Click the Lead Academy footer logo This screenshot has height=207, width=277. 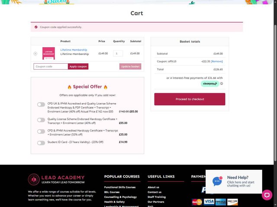tap(56, 179)
